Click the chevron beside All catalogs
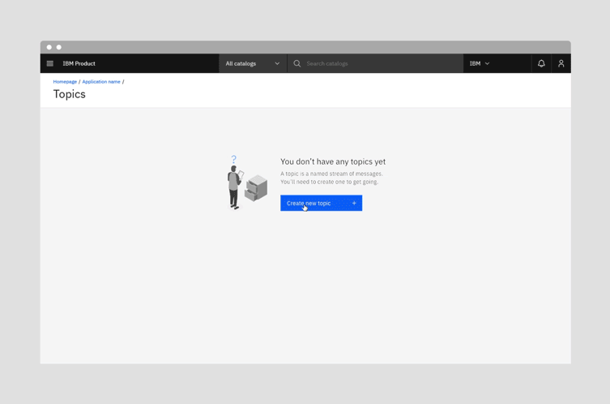Image resolution: width=610 pixels, height=404 pixels. coord(277,63)
